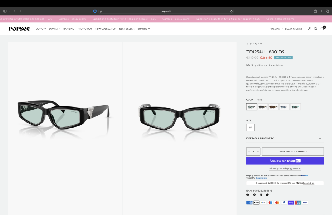Increase quantity with the plus button
The width and height of the screenshot is (332, 215).
[258, 151]
